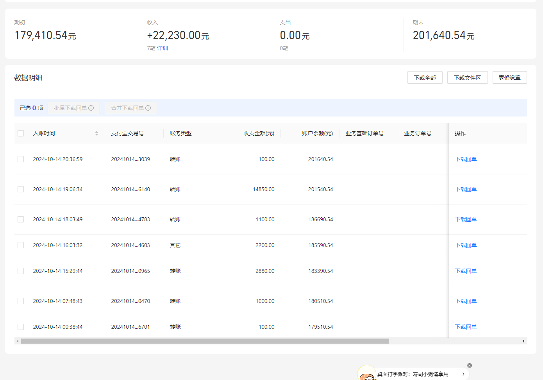Click info icon on 合并下载回单 button

tap(148, 108)
